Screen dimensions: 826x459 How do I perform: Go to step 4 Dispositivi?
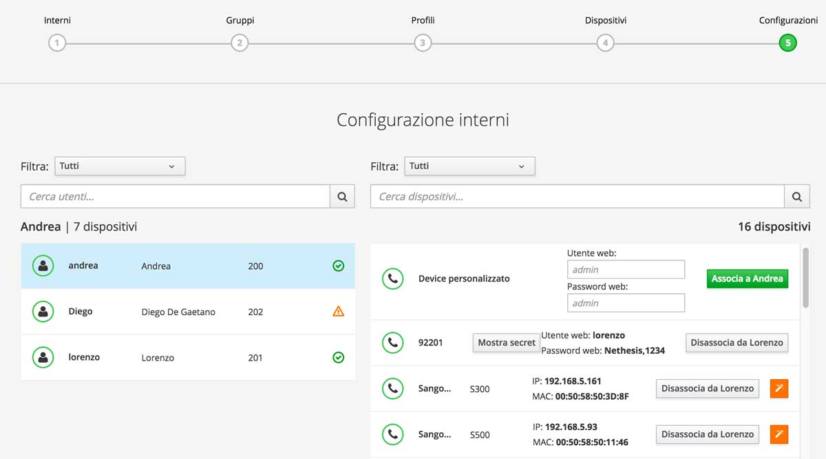tap(605, 43)
